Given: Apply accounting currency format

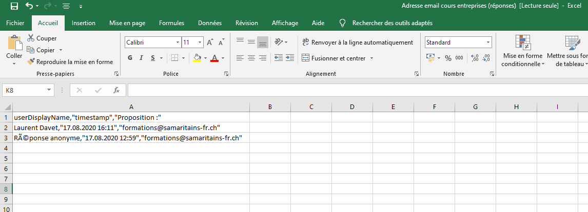Looking at the screenshot, I should (x=430, y=58).
